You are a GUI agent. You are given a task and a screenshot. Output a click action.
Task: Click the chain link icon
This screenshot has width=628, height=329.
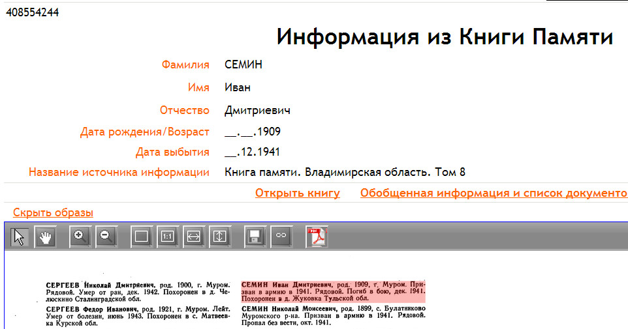(x=281, y=236)
